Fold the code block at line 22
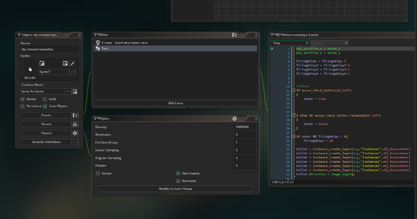The width and height of the screenshot is (417, 219). coord(293,137)
